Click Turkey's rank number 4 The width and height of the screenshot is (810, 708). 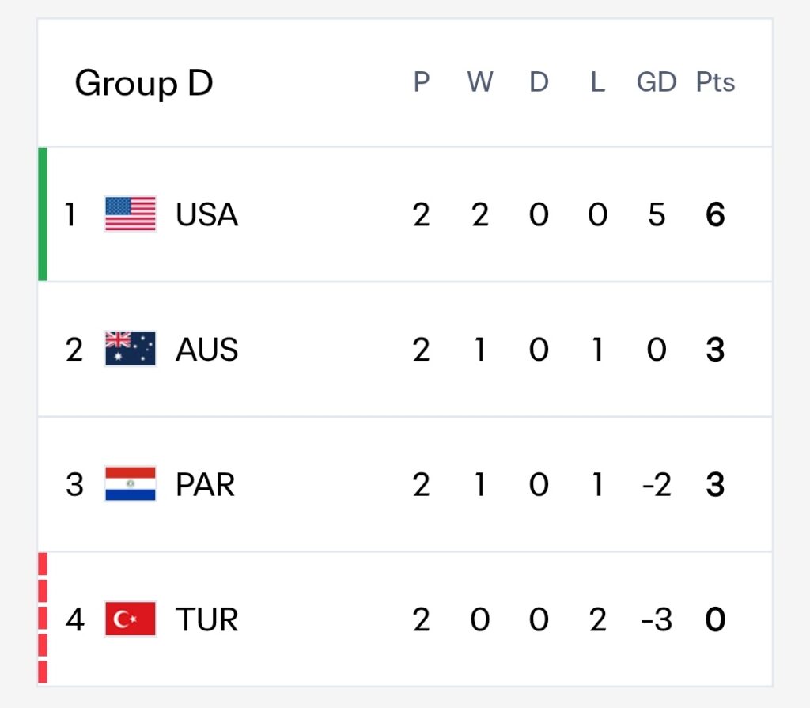75,619
